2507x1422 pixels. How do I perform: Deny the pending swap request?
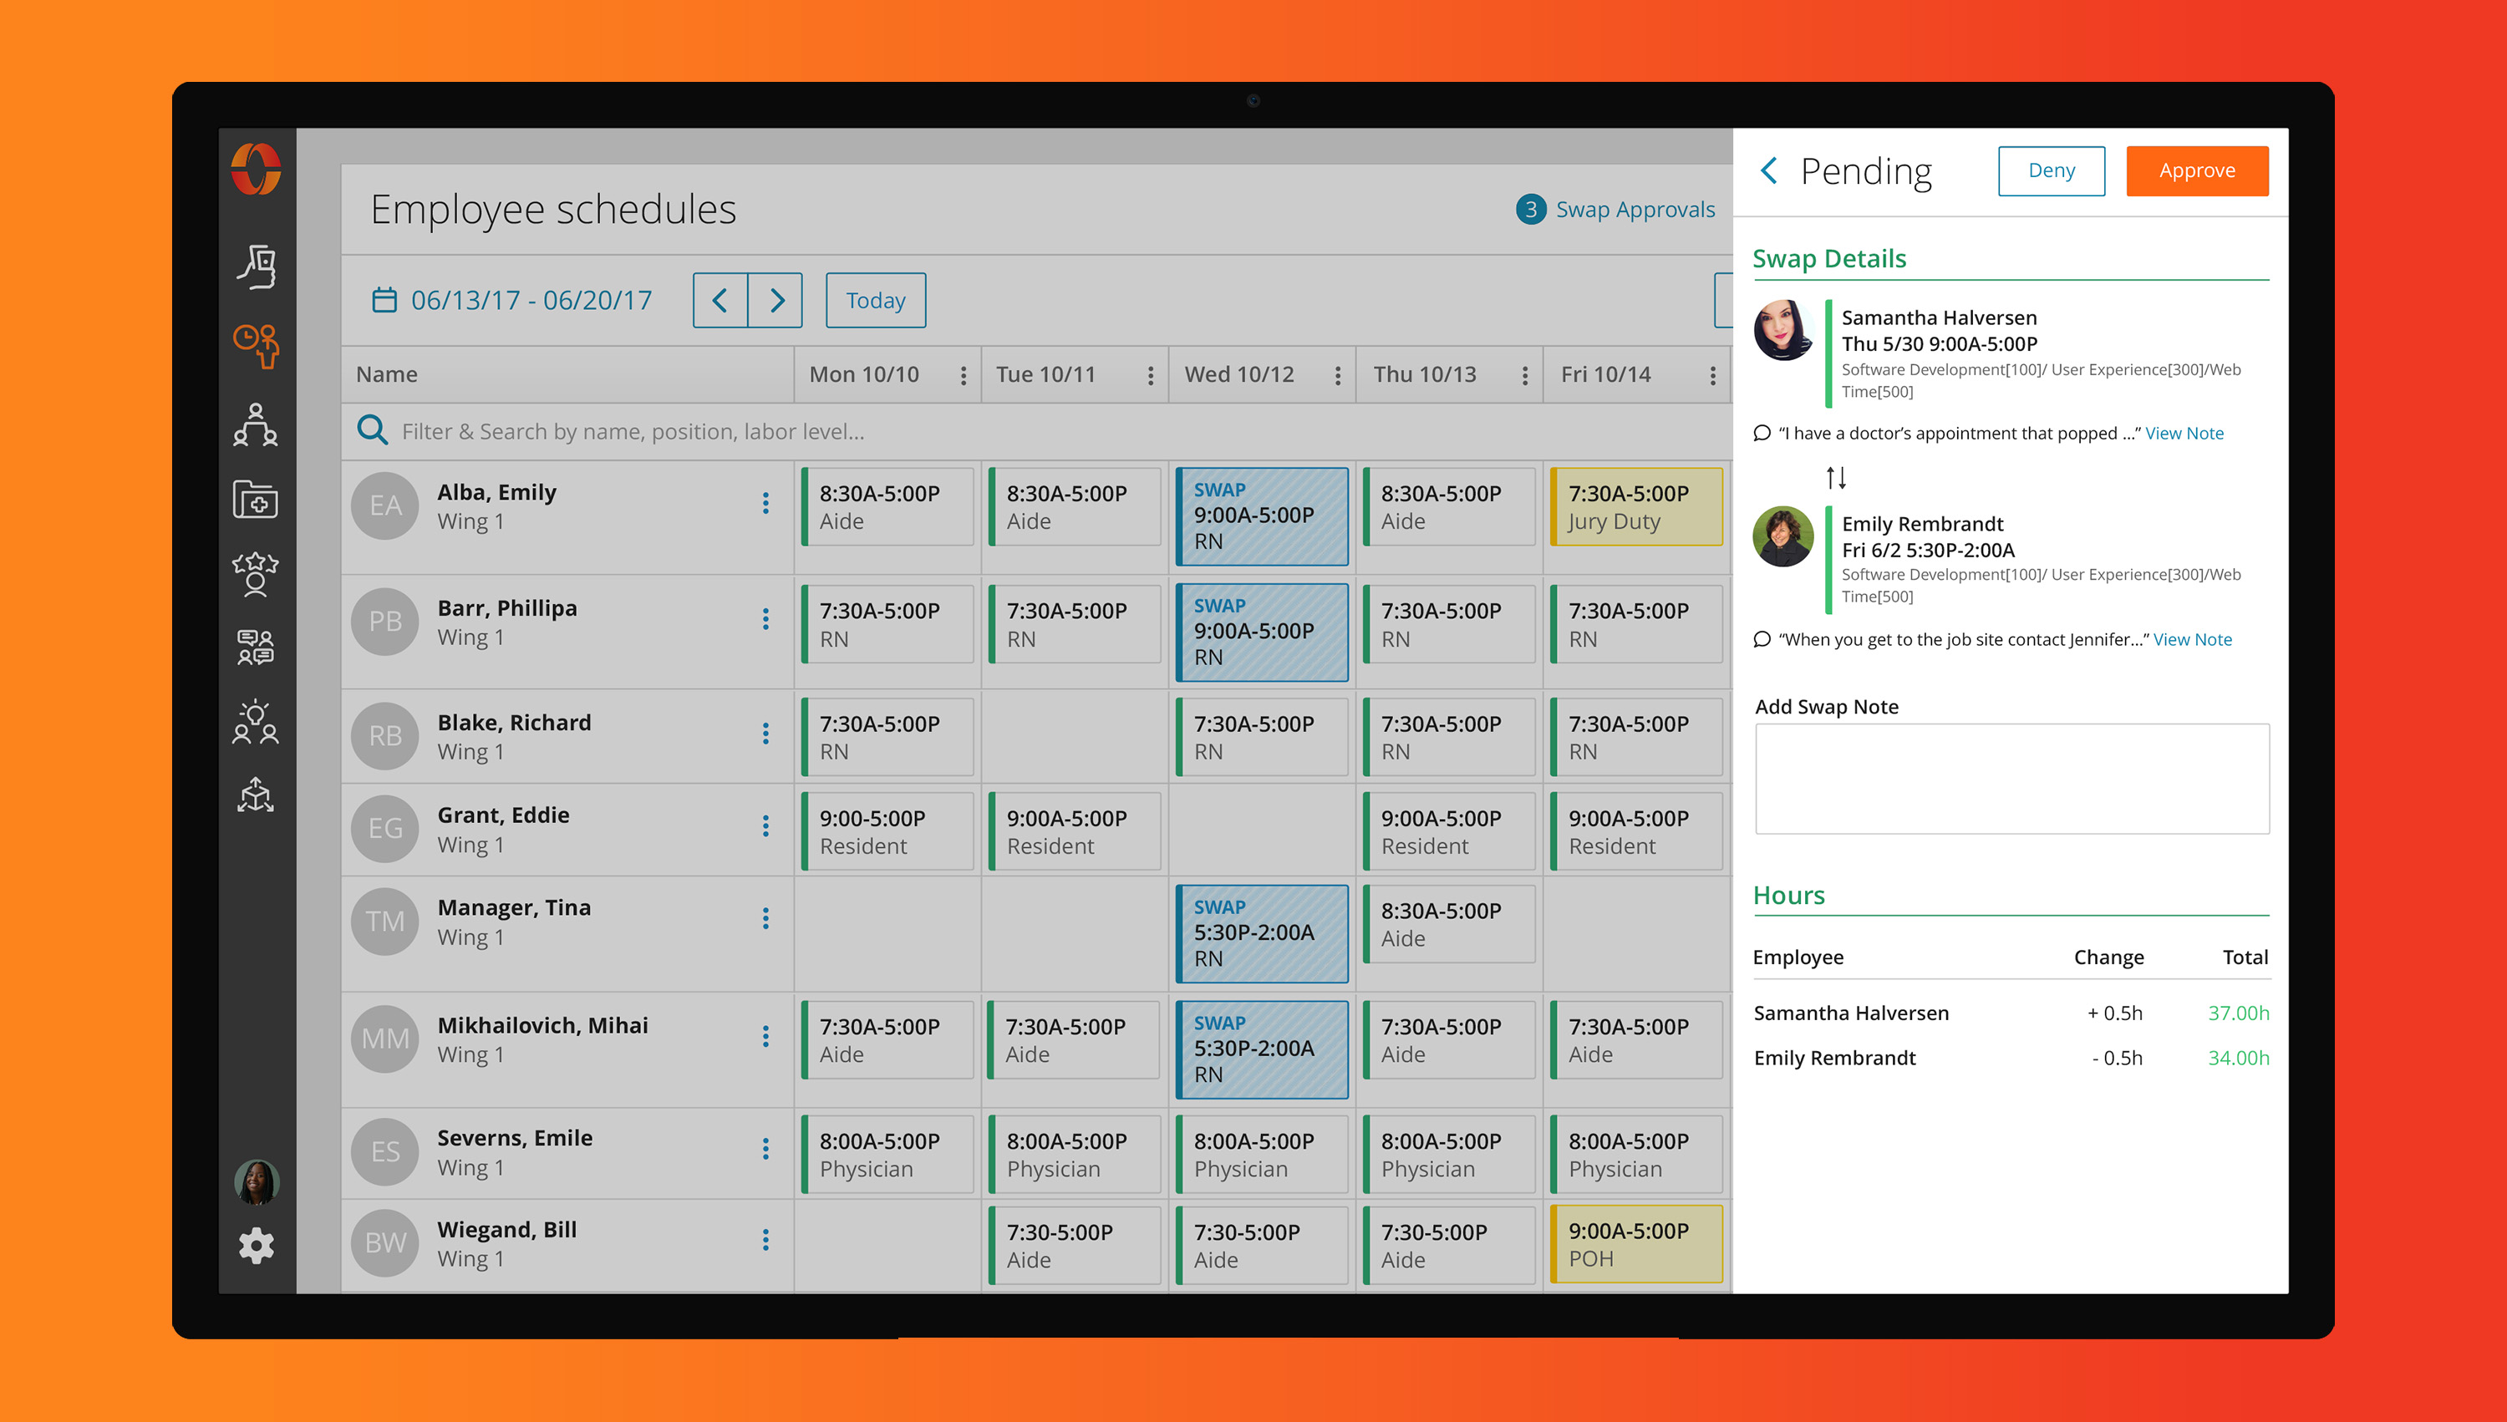click(x=2051, y=171)
